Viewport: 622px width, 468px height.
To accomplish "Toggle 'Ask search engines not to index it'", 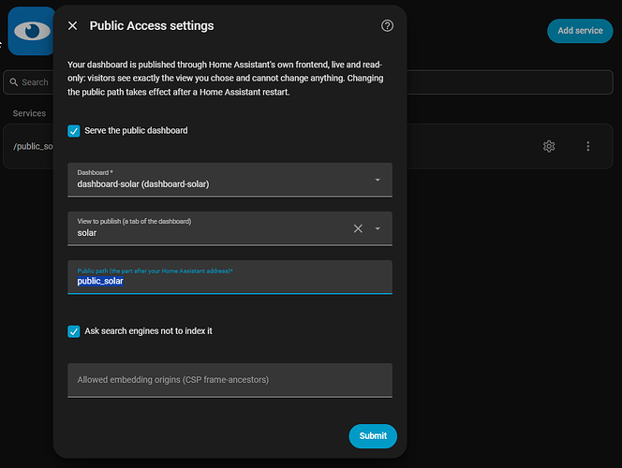I will click(x=74, y=331).
